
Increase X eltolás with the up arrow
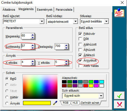click(x=33, y=61)
